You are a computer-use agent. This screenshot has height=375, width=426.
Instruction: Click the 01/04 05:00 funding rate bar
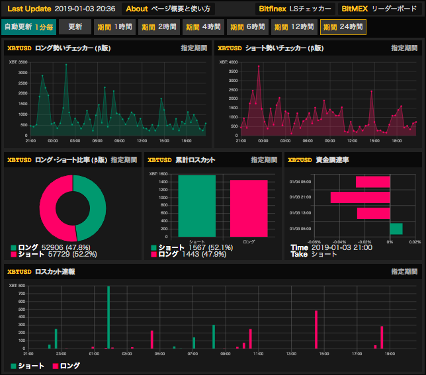(373, 182)
